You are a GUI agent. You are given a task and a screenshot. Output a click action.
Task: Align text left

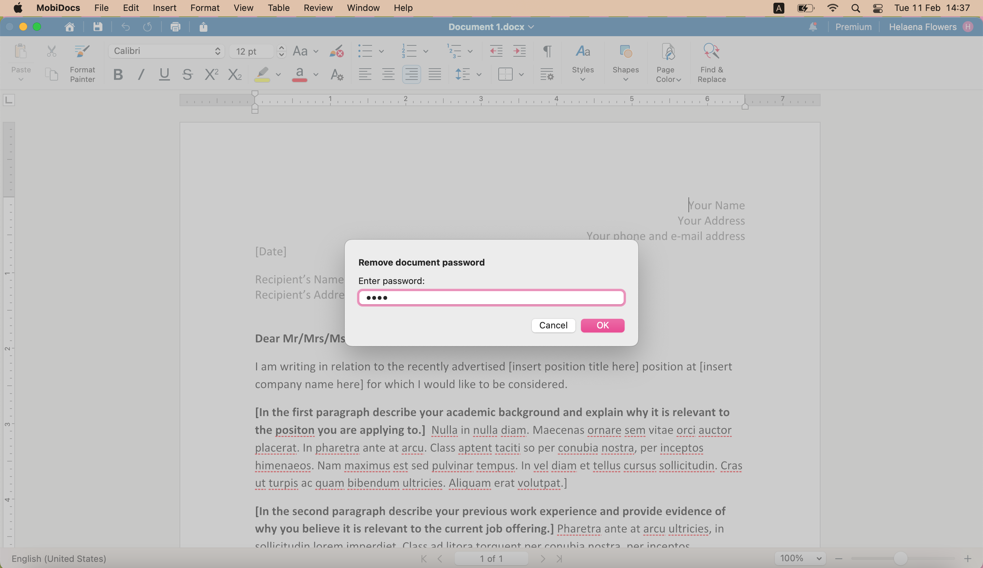pyautogui.click(x=365, y=74)
